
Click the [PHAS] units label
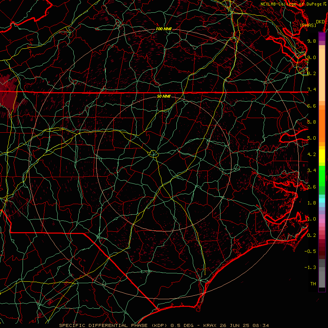tap(308, 25)
